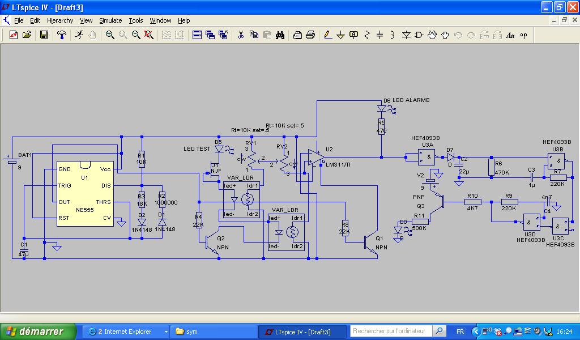580x340 pixels.
Task: Open Find with the binoculars icon
Action: click(280, 35)
